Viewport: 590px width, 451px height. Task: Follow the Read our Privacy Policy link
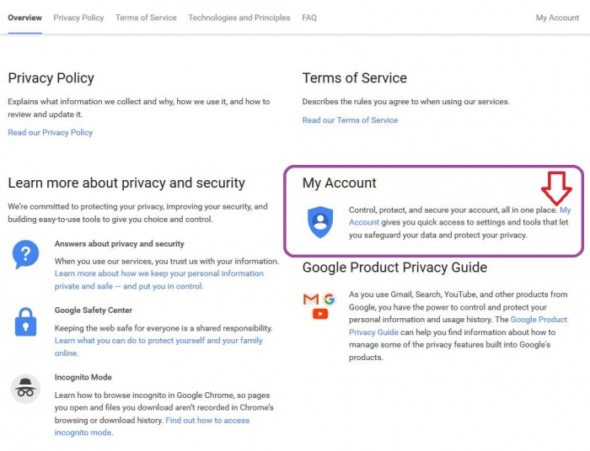coord(51,132)
